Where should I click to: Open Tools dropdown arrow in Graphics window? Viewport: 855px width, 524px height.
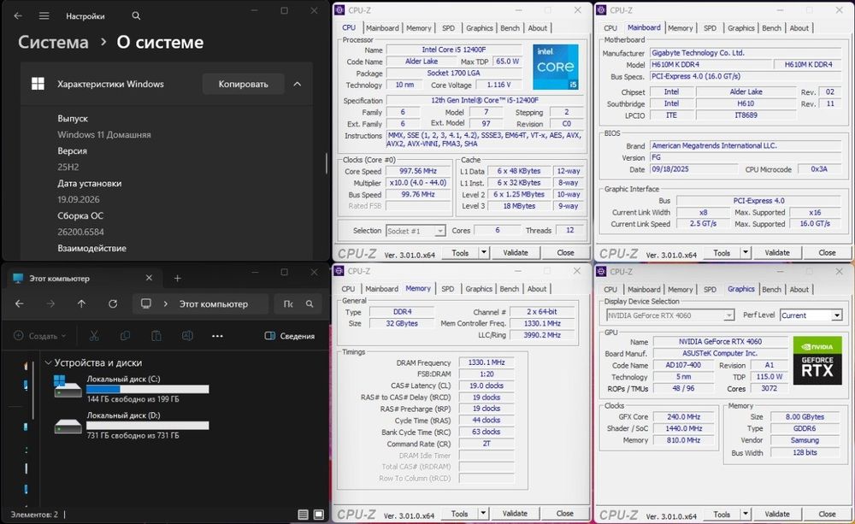(x=746, y=514)
